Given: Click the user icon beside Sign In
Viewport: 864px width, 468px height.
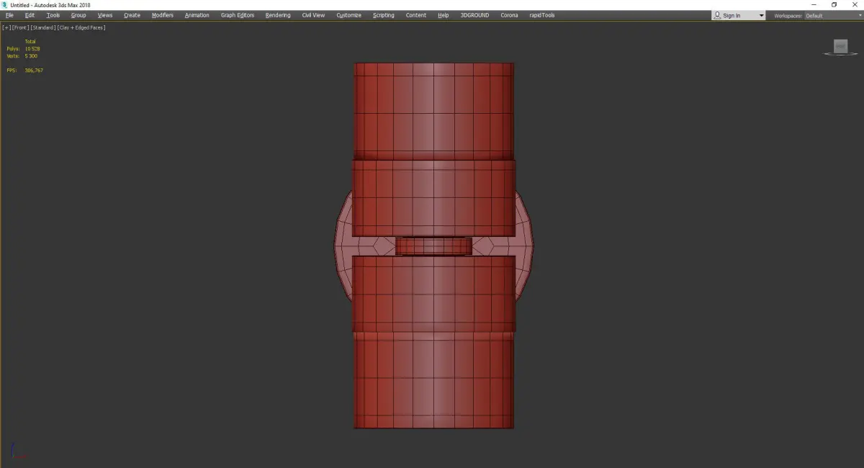Looking at the screenshot, I should point(718,15).
